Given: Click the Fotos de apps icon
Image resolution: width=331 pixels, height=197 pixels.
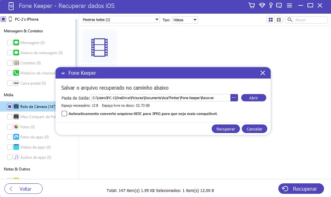Looking at the screenshot, I should click(16, 137).
